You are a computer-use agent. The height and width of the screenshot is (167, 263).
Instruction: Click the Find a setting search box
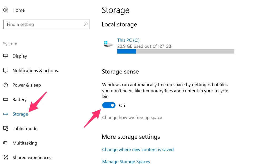[x=43, y=24]
